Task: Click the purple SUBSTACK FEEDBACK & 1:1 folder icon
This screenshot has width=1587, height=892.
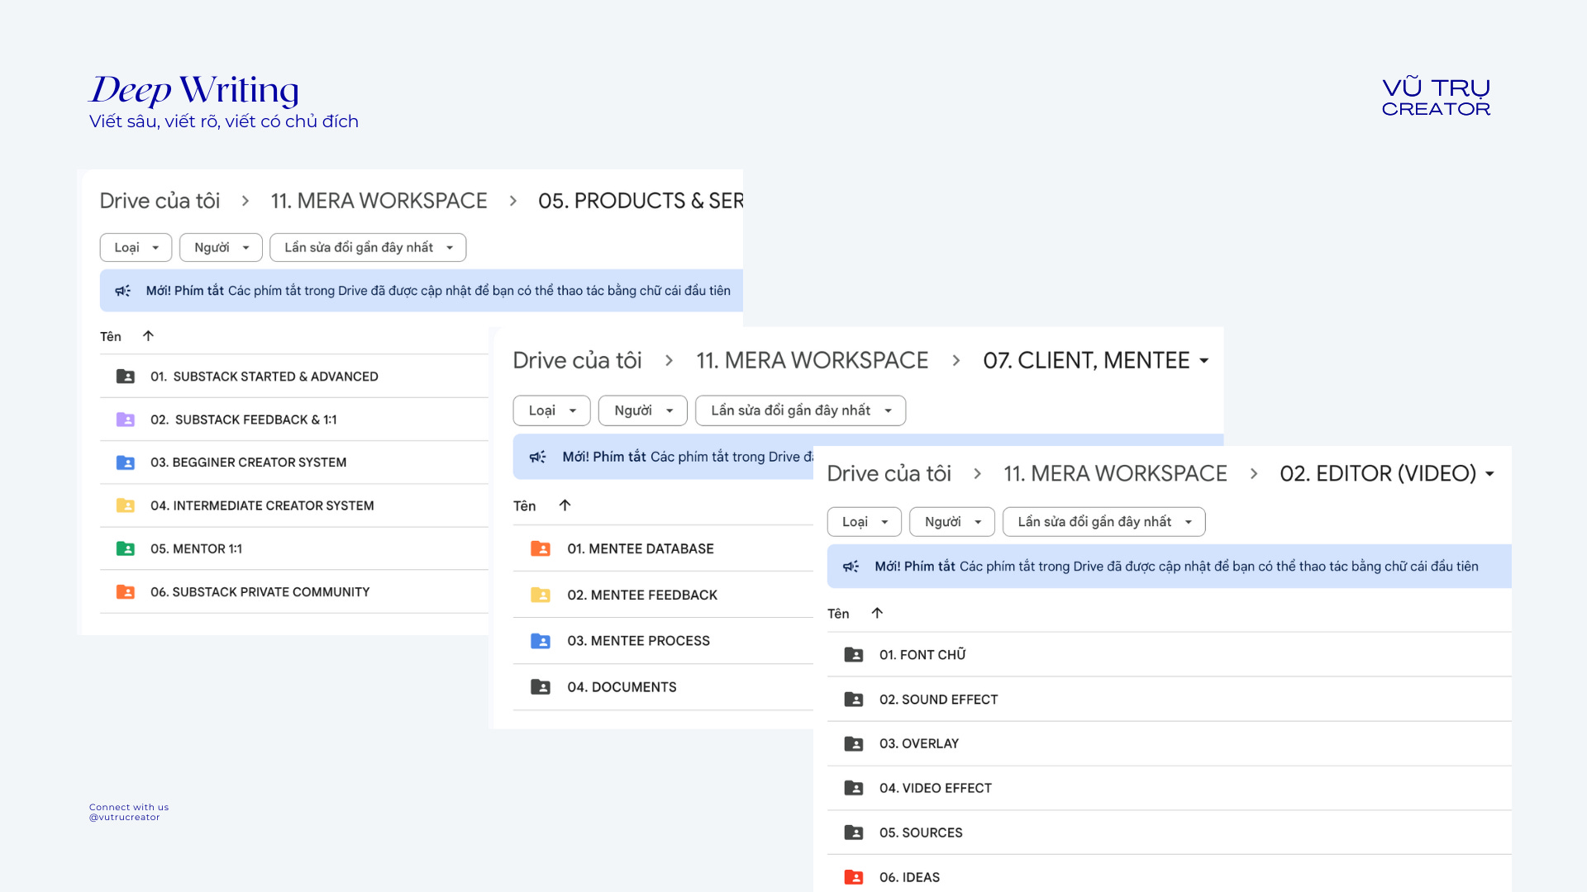Action: click(x=126, y=420)
